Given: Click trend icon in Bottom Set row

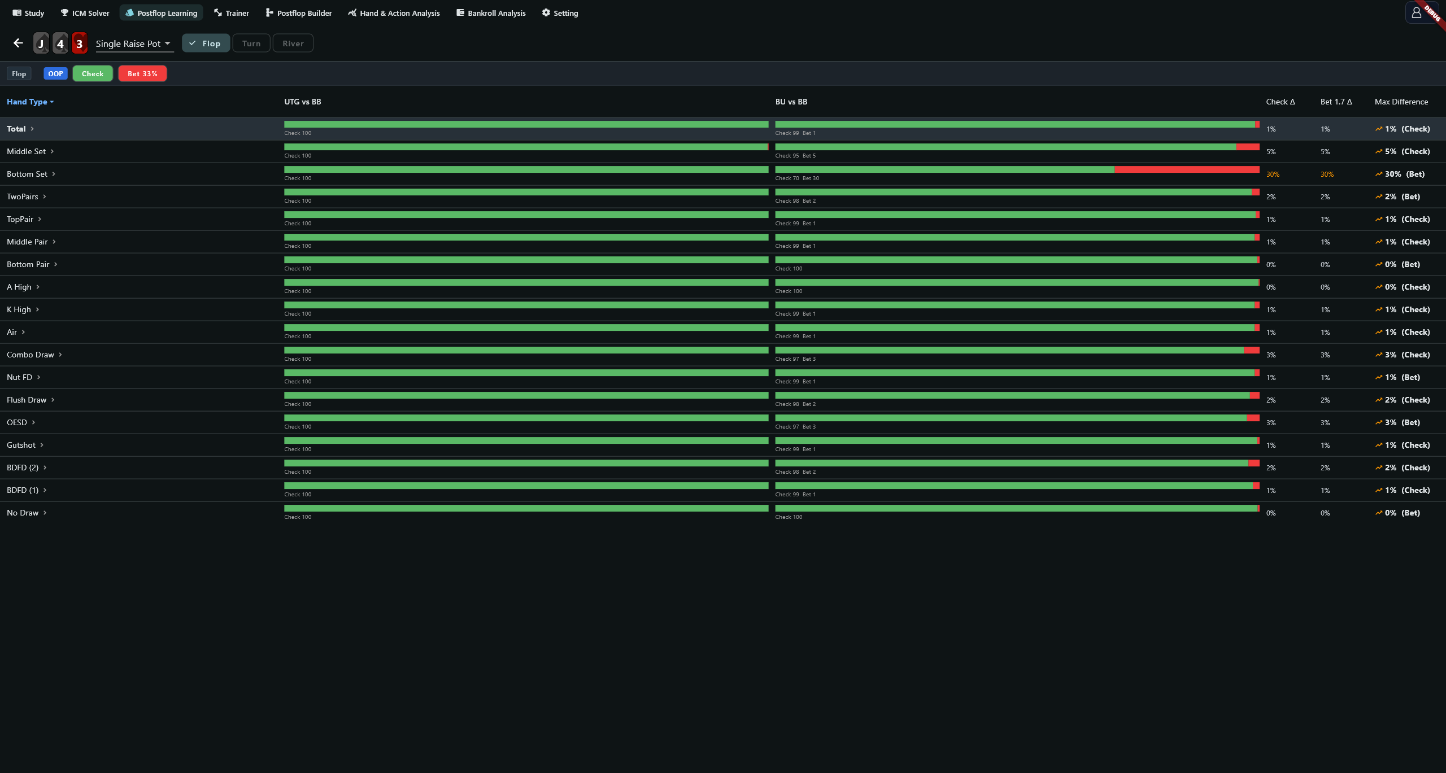Looking at the screenshot, I should pos(1379,174).
